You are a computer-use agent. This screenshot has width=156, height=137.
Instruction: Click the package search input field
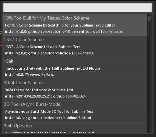[x=78, y=8]
